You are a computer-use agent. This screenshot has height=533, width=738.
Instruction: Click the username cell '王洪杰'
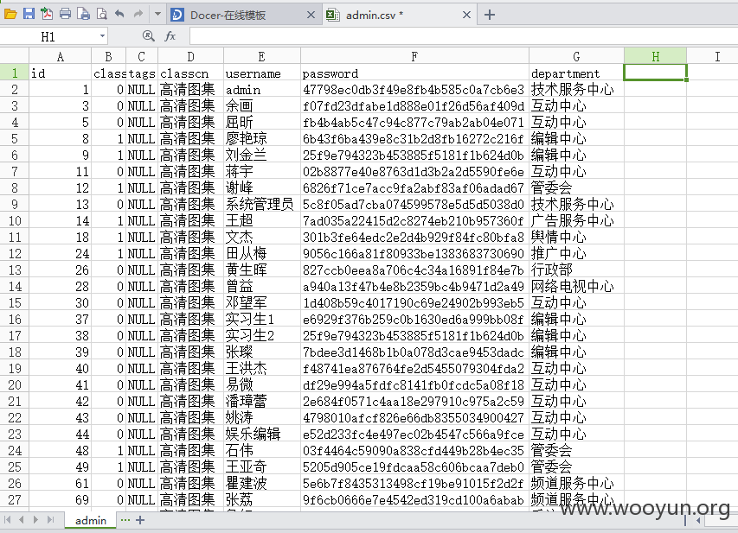pyautogui.click(x=261, y=369)
